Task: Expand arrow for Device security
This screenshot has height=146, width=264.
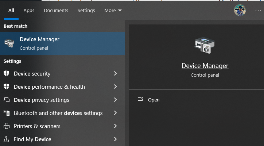Action: click(x=115, y=73)
